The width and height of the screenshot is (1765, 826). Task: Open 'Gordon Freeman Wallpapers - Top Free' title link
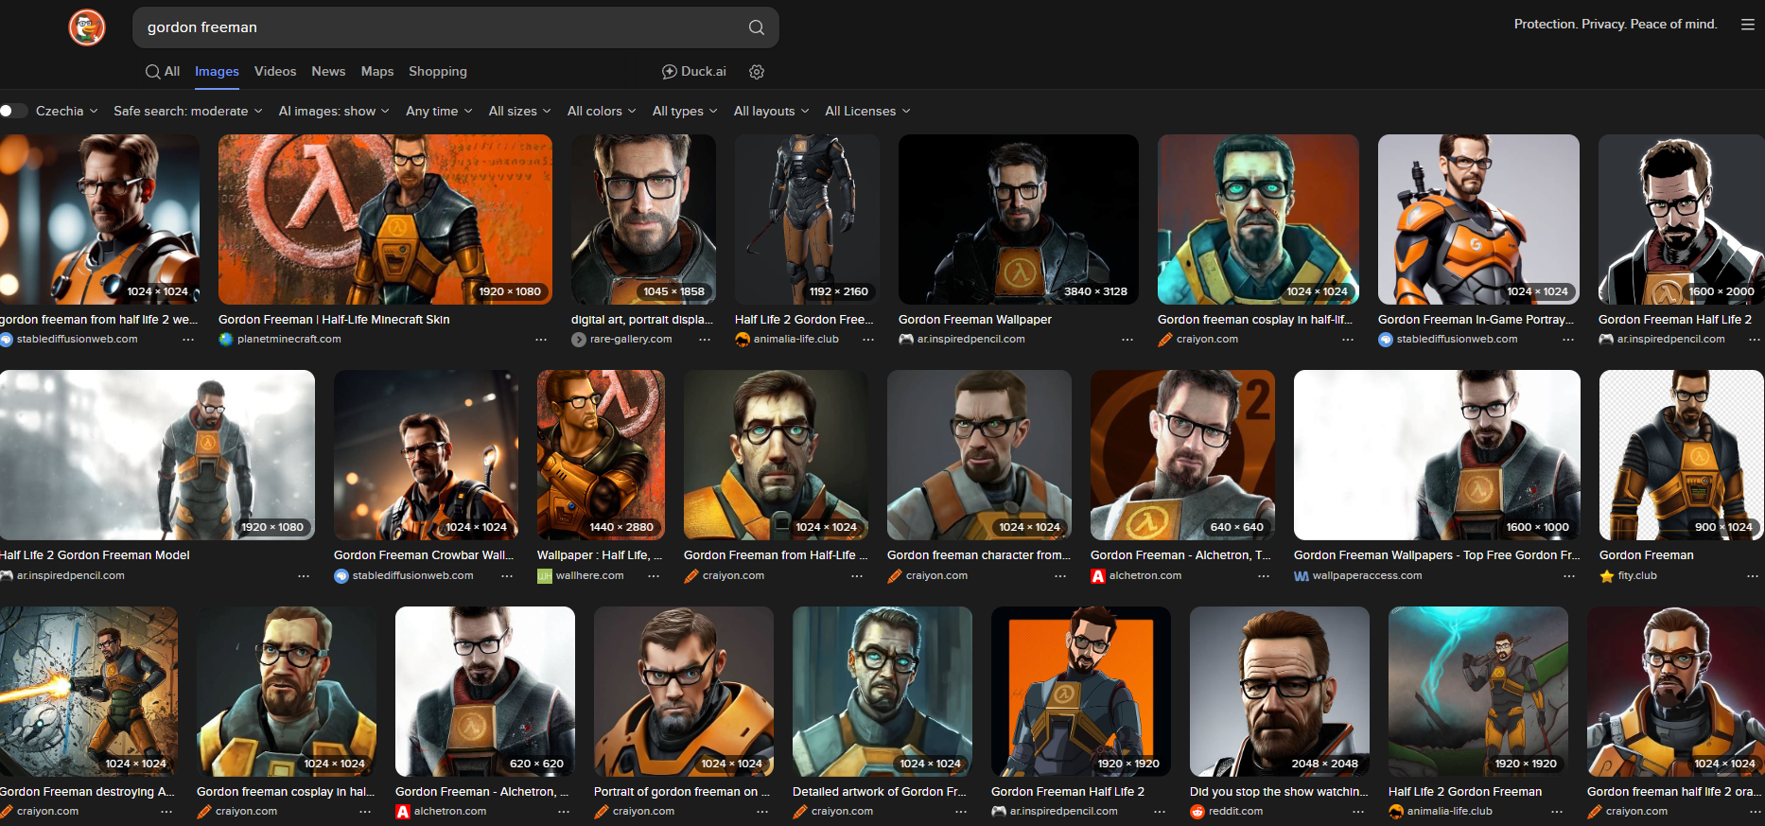point(1436,555)
